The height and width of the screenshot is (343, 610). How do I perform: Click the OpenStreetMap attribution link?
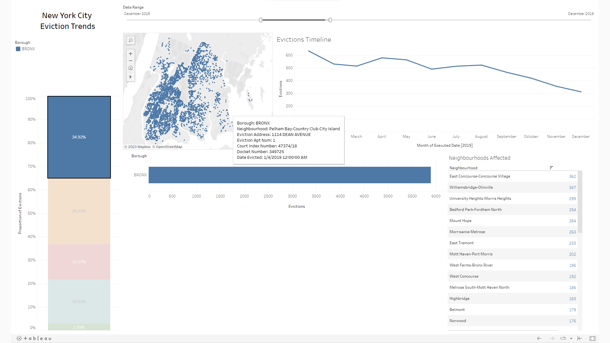coord(169,147)
